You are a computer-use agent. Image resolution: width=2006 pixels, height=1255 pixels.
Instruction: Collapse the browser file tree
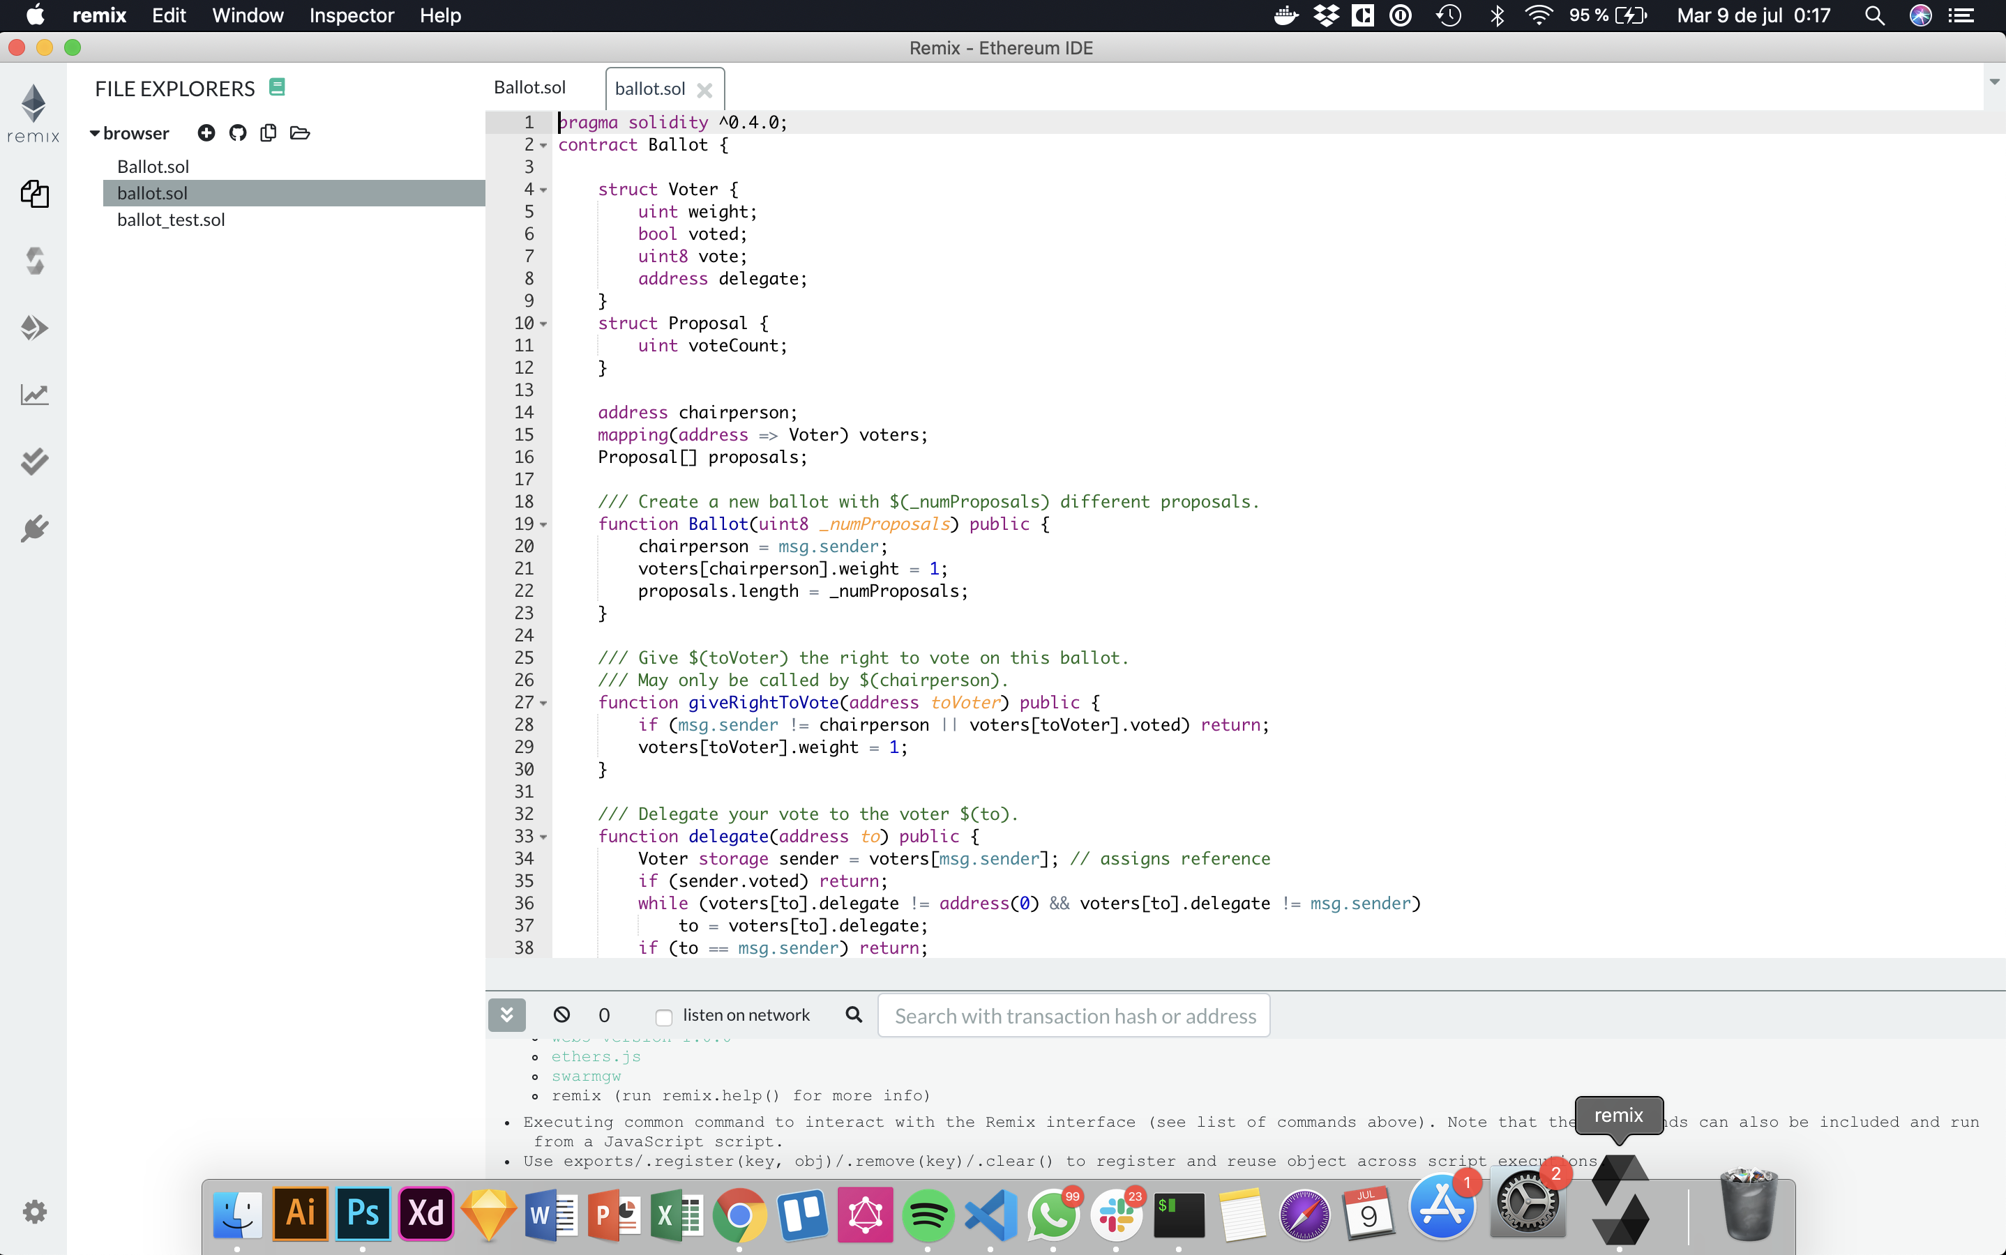coord(95,132)
